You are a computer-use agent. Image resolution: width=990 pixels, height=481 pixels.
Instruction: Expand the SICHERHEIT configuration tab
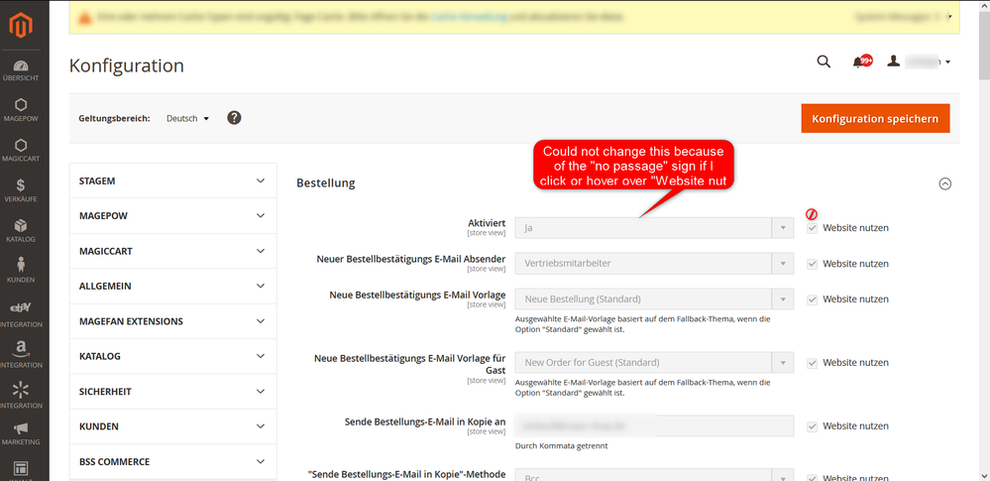172,391
